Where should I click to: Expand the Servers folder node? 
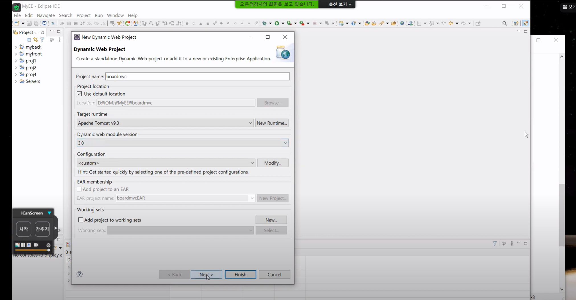pos(16,82)
